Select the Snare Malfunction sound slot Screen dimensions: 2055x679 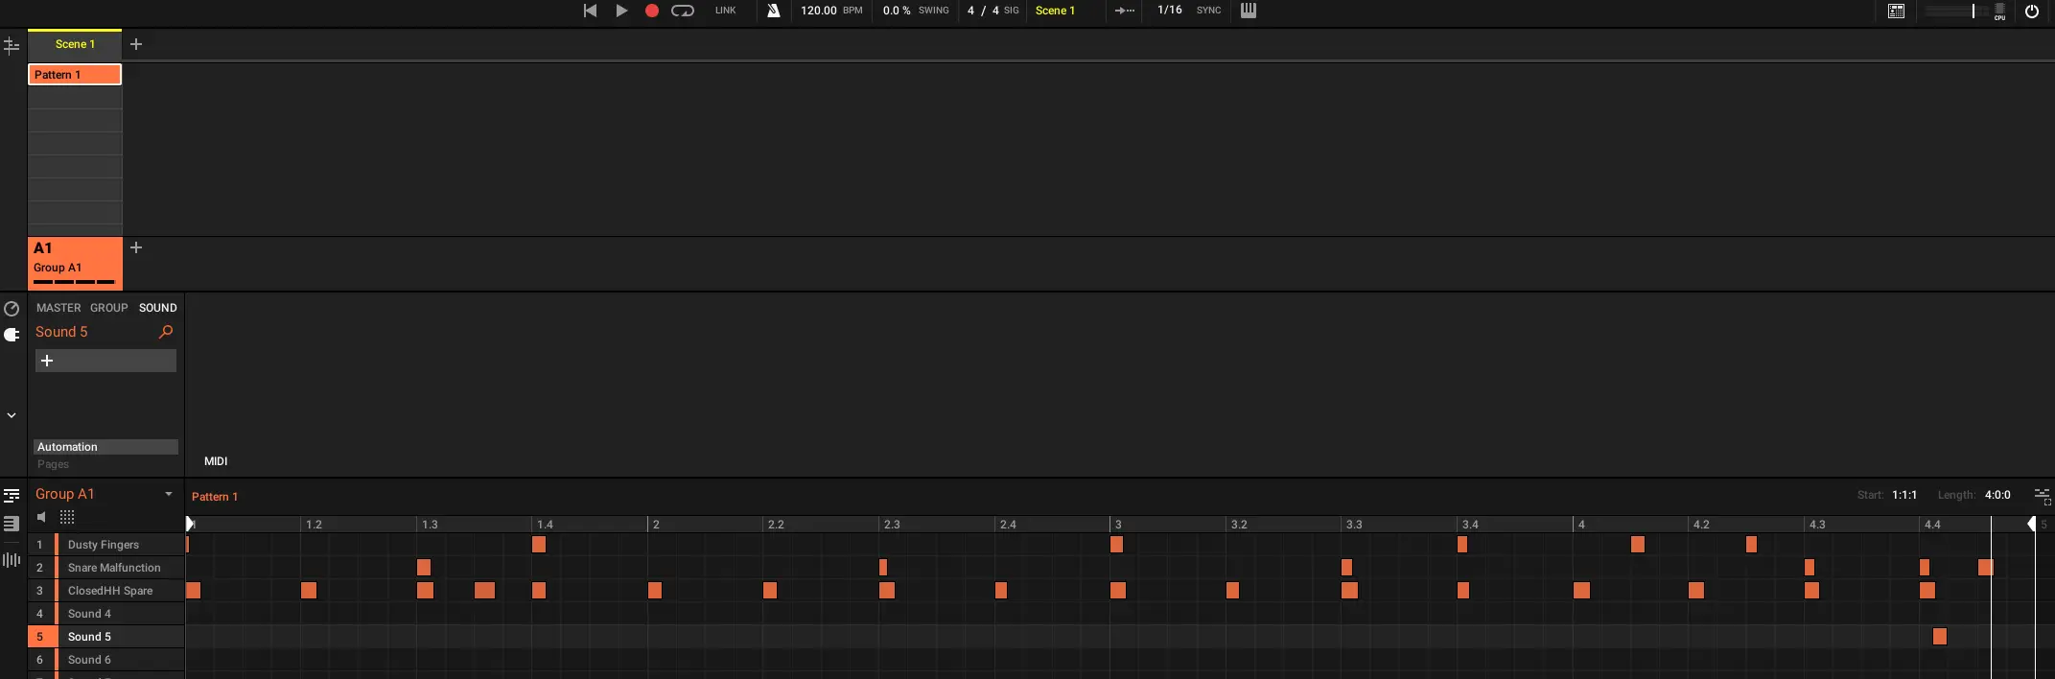(x=114, y=568)
